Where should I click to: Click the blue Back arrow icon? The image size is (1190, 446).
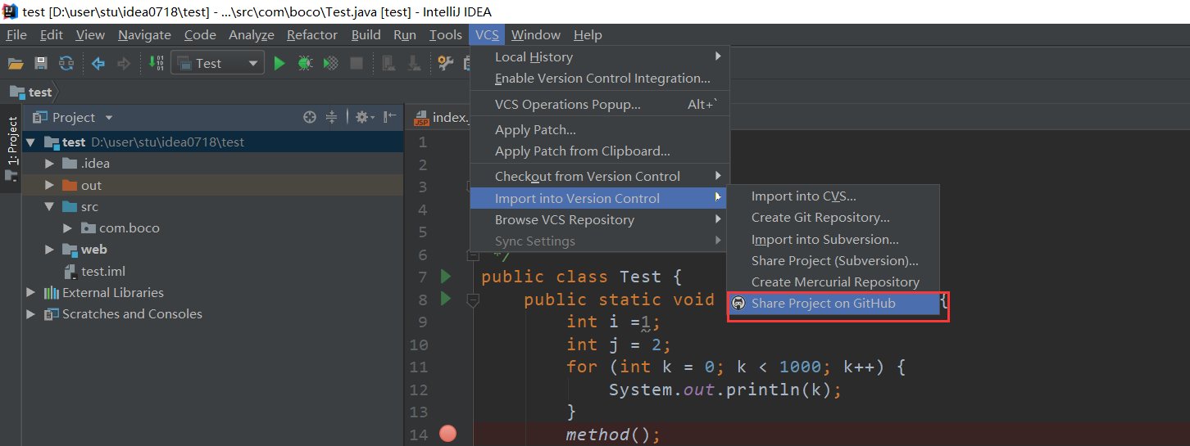98,63
